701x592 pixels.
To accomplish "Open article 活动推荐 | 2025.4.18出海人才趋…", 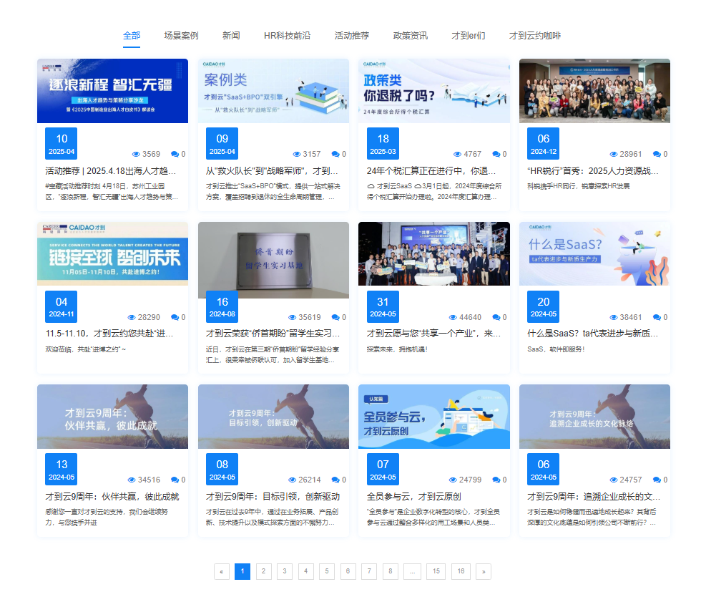I will (110, 171).
